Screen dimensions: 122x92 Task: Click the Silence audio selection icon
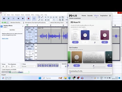coord(48,20)
